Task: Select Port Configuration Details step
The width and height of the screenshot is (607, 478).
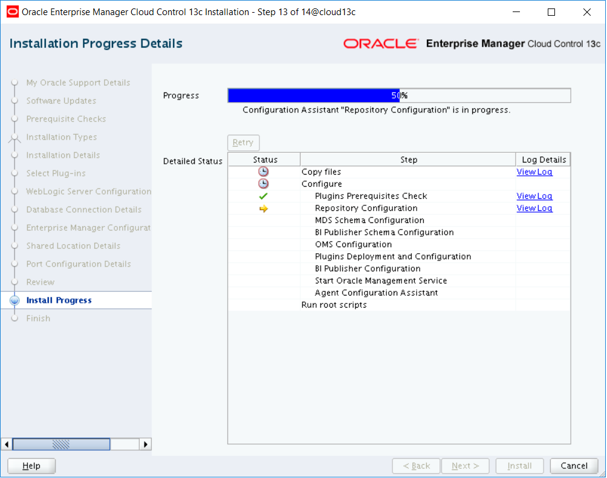Action: (x=79, y=264)
